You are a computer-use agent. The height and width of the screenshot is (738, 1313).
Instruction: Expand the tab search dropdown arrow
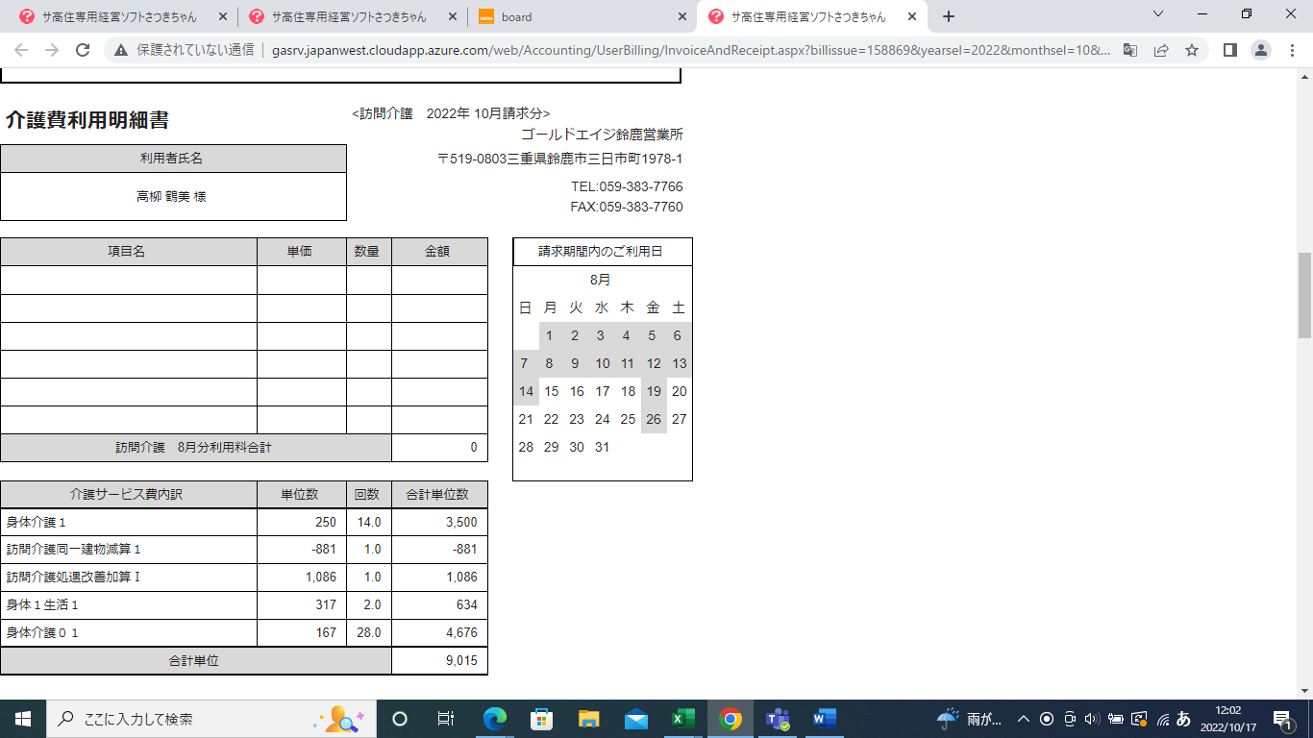pos(1158,14)
